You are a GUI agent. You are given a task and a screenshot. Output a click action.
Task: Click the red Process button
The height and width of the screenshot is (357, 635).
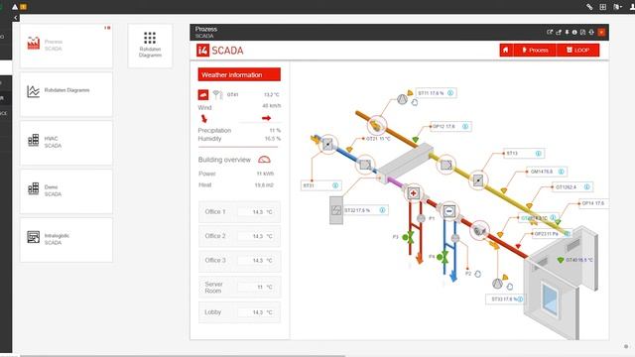tap(535, 51)
